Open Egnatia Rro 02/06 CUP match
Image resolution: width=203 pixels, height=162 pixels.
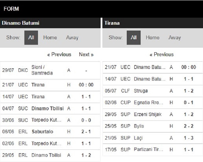click(153, 103)
